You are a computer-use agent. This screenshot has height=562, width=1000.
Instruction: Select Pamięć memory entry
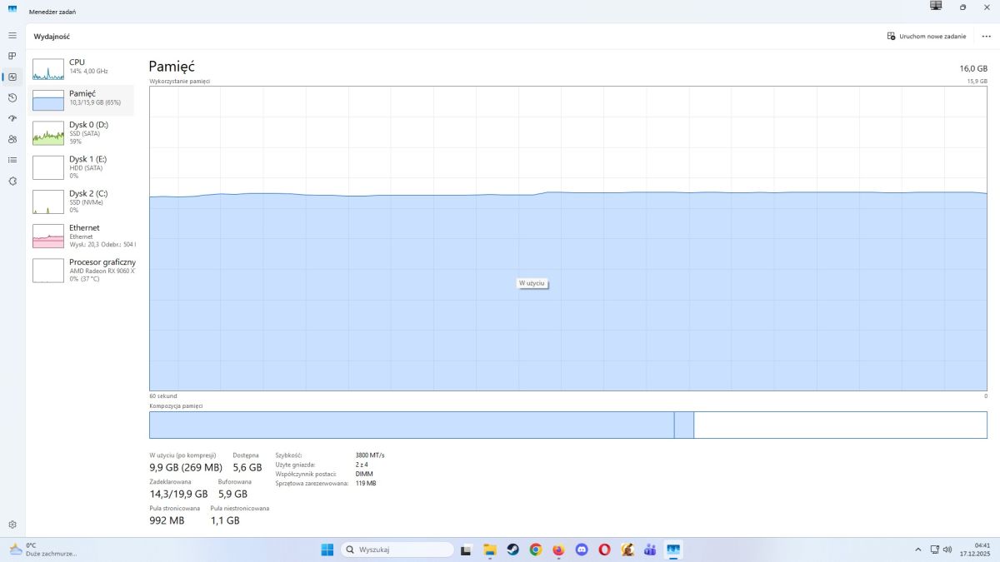click(82, 98)
